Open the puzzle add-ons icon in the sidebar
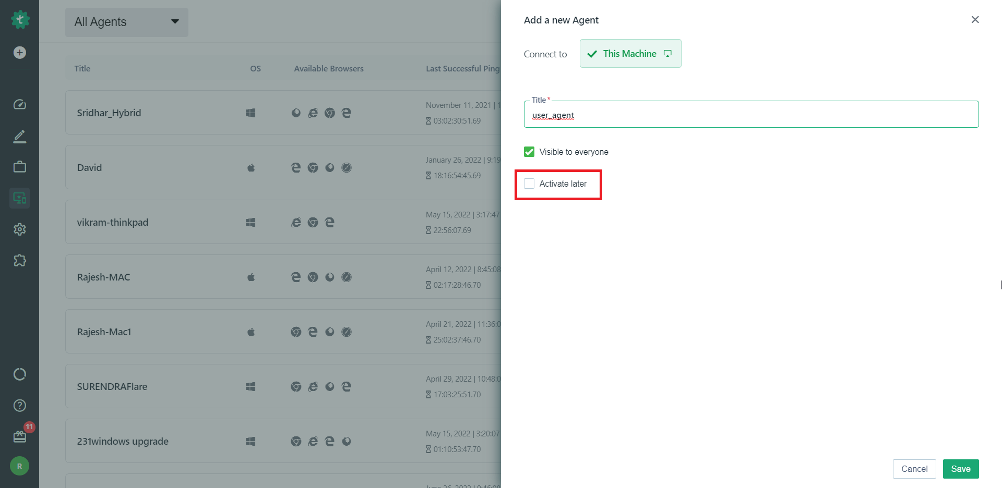This screenshot has width=1002, height=488. coord(20,260)
